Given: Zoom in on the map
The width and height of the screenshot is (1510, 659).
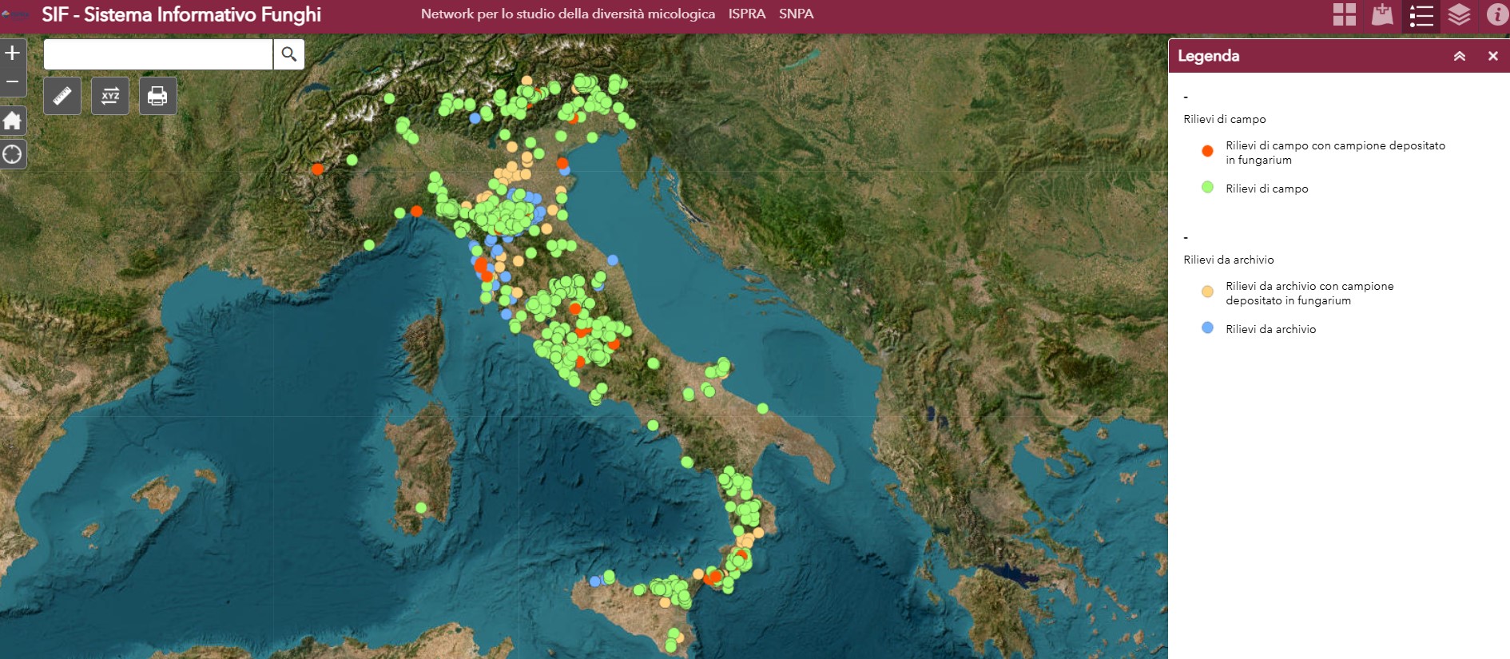Looking at the screenshot, I should tap(13, 54).
